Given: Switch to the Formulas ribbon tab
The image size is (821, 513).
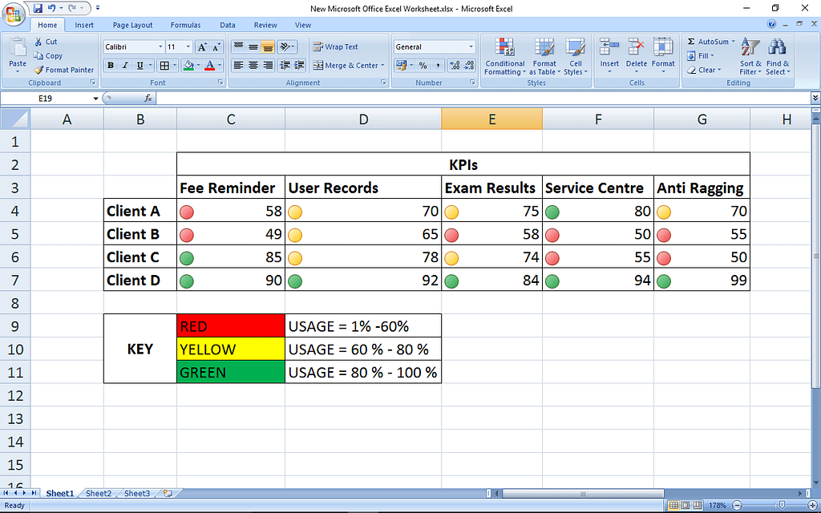Looking at the screenshot, I should pyautogui.click(x=185, y=25).
